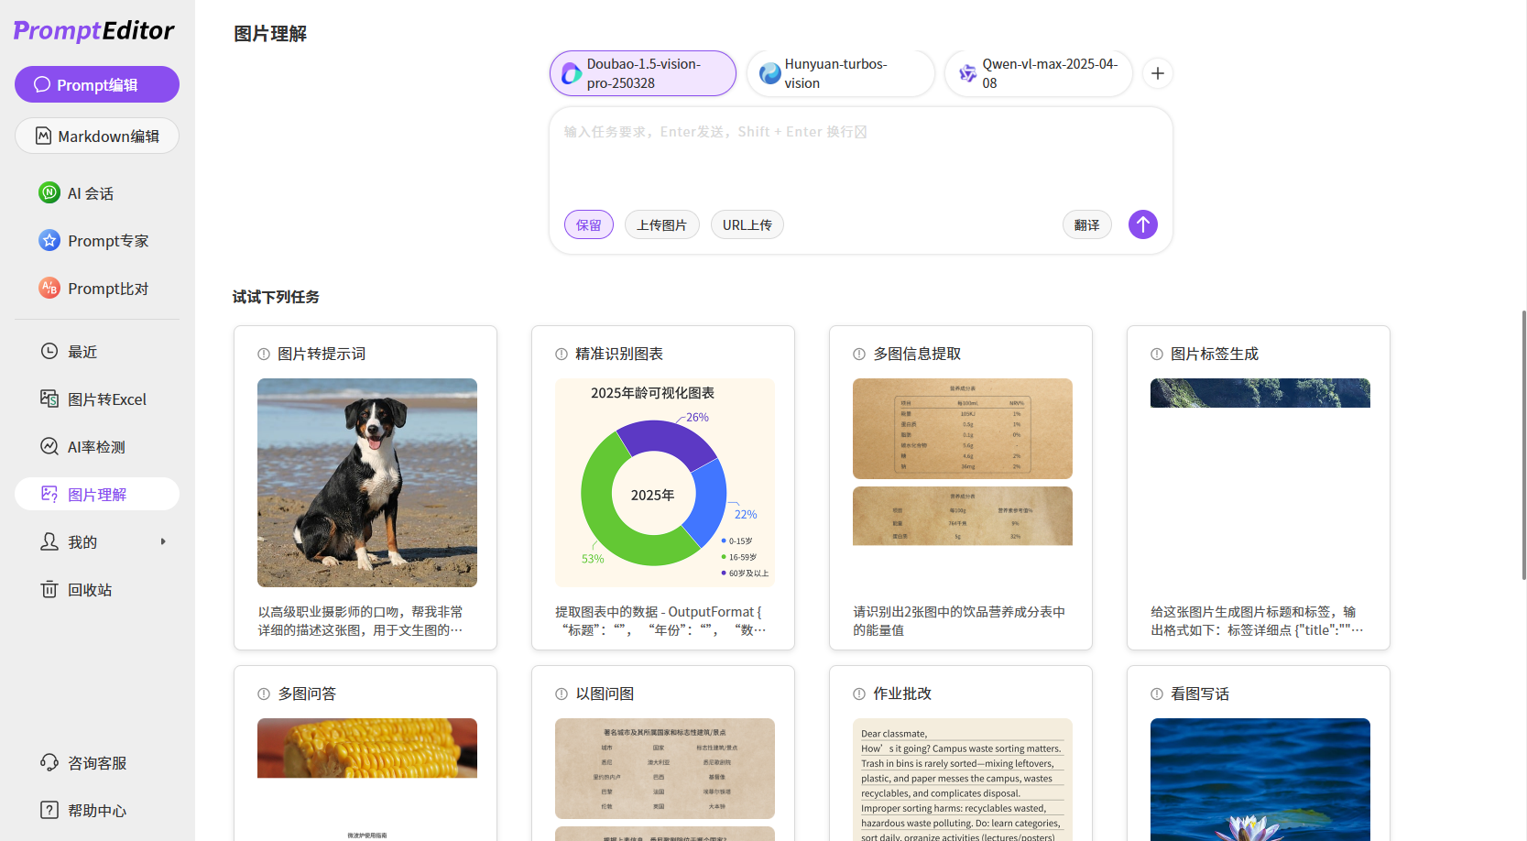Click the 上传图片 upload button
This screenshot has height=841, width=1527.
661,224
